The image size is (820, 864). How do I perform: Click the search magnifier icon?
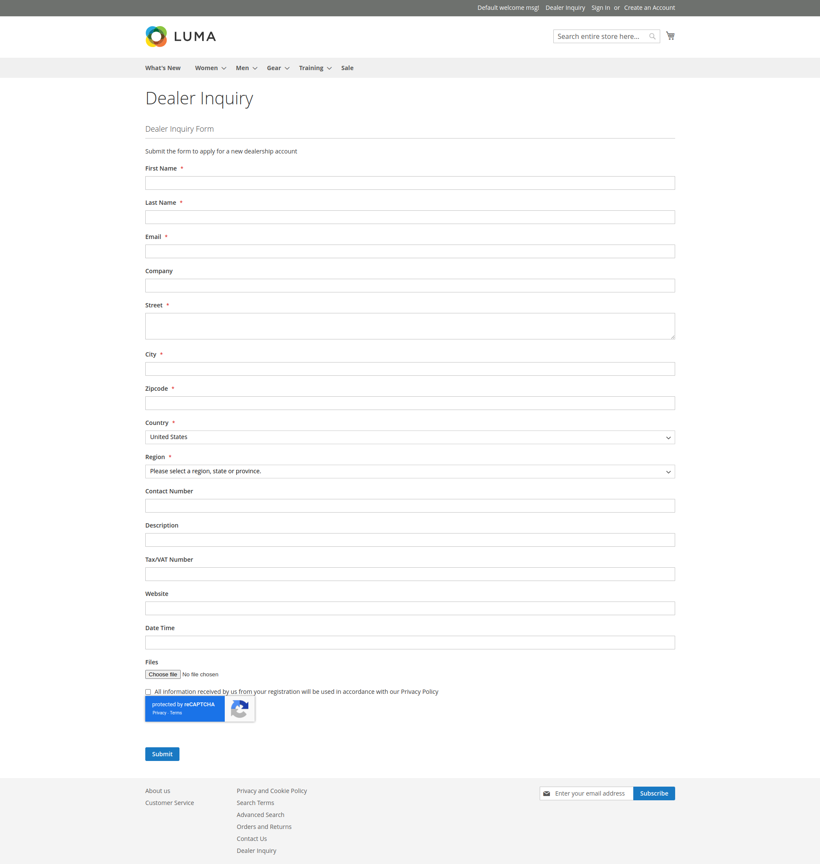[x=652, y=36]
